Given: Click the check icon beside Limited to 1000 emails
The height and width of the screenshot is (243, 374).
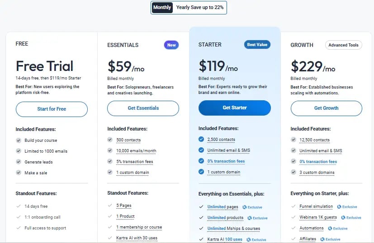Looking at the screenshot, I should (19, 151).
